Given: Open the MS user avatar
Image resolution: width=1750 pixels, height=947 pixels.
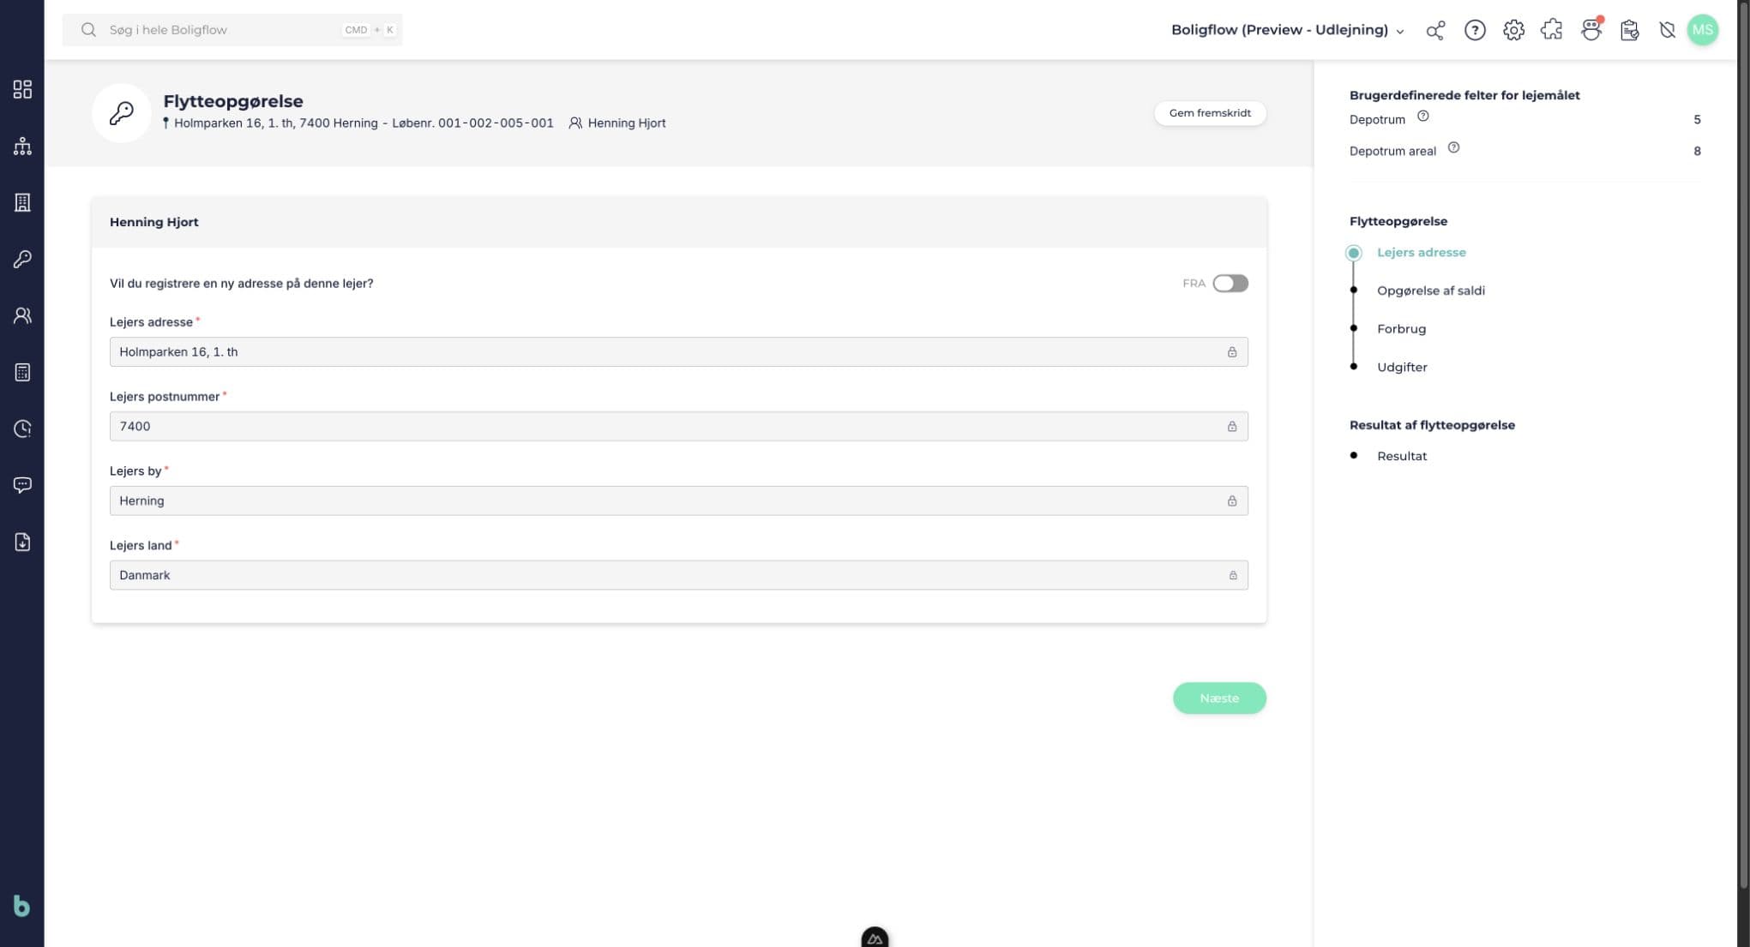Looking at the screenshot, I should point(1703,30).
